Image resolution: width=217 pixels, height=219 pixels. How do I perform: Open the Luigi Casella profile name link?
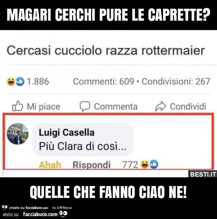[67, 132]
